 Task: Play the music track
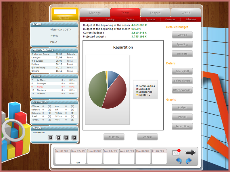58,138
